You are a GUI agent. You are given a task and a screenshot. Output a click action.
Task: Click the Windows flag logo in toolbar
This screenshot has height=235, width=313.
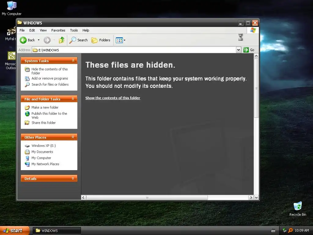click(253, 30)
